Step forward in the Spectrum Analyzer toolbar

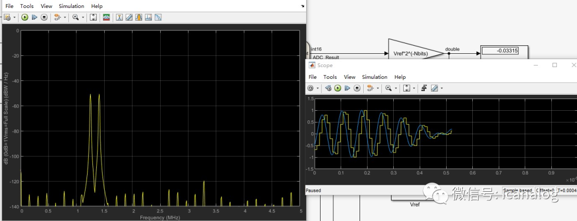tap(35, 17)
